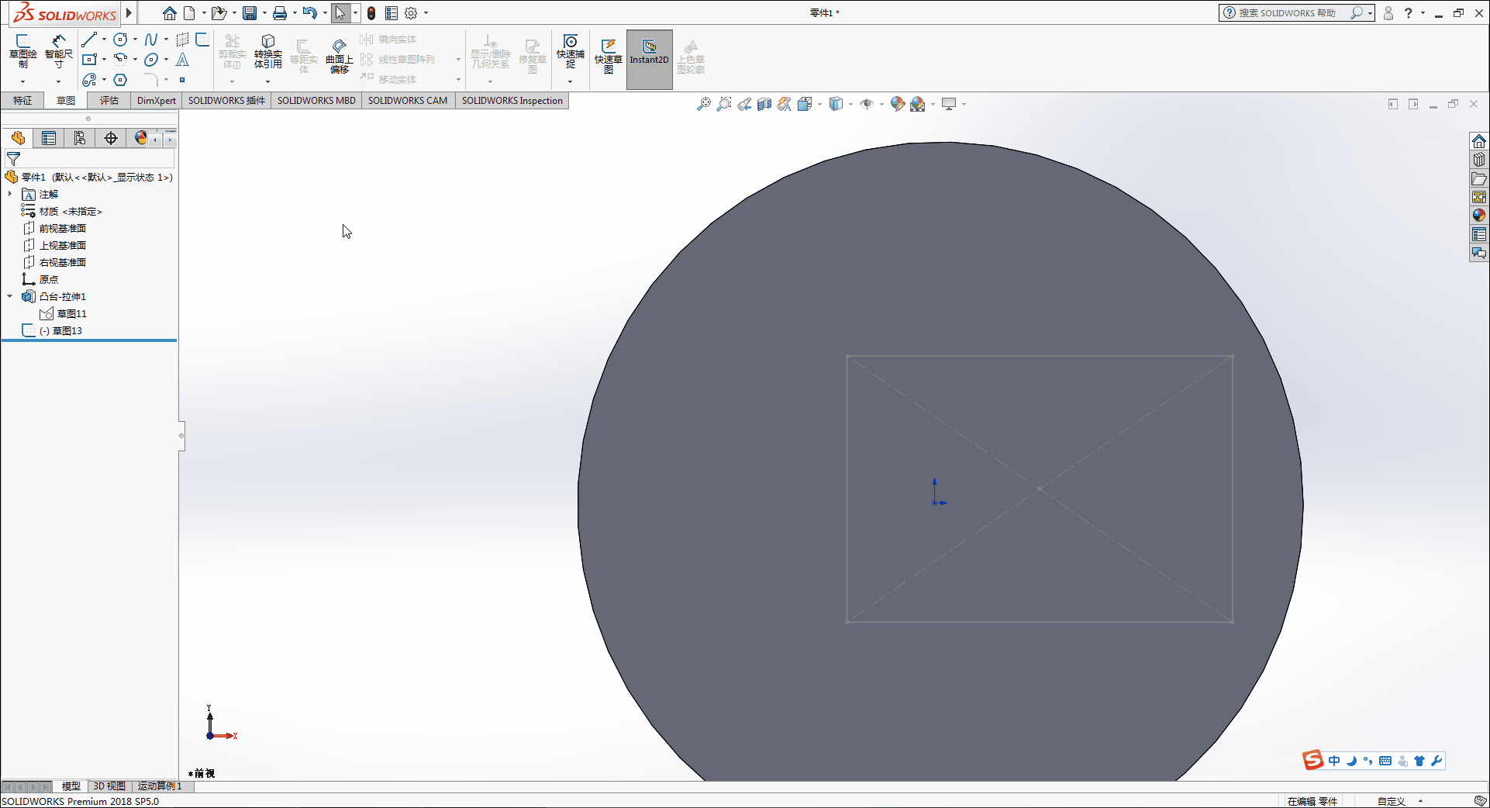Open the FeatureManager design tree tab
Image resolution: width=1490 pixels, height=808 pixels.
(18, 138)
